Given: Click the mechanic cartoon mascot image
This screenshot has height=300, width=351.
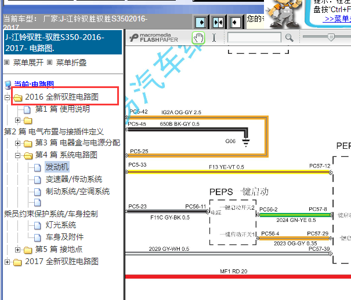Looking at the screenshot, I should point(283,14).
